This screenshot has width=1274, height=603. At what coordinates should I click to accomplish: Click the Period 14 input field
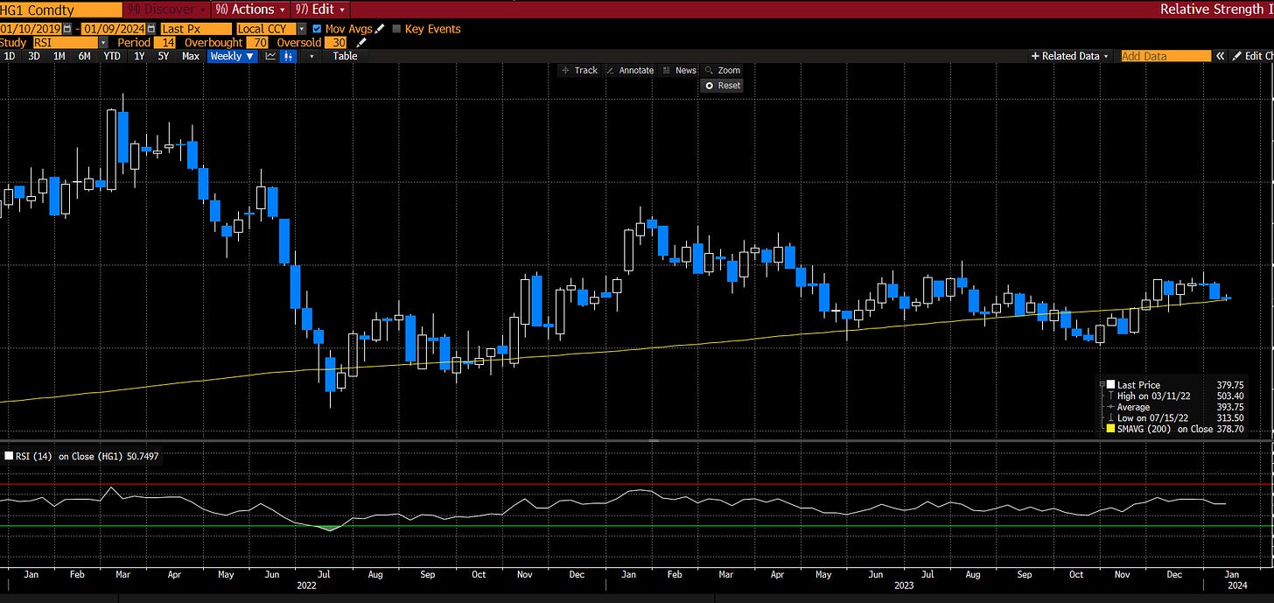click(164, 42)
